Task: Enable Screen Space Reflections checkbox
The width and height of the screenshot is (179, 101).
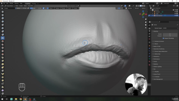Action: 154,51
